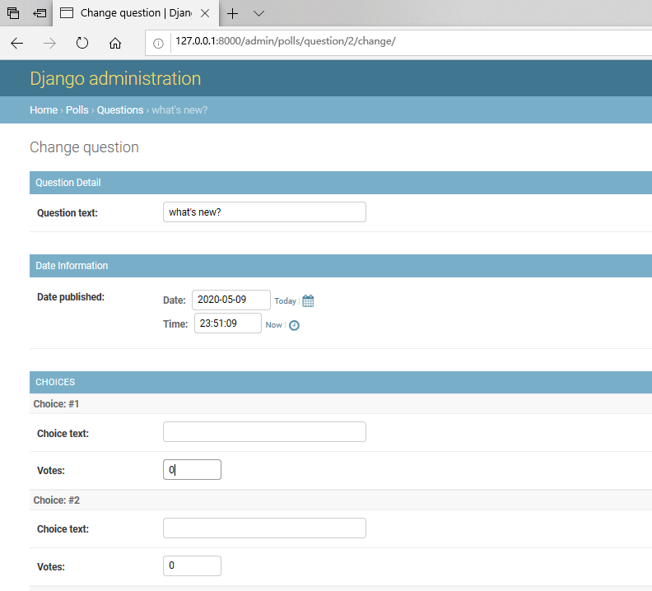Click the 'Date Information' section header
This screenshot has width=652, height=591.
[341, 266]
